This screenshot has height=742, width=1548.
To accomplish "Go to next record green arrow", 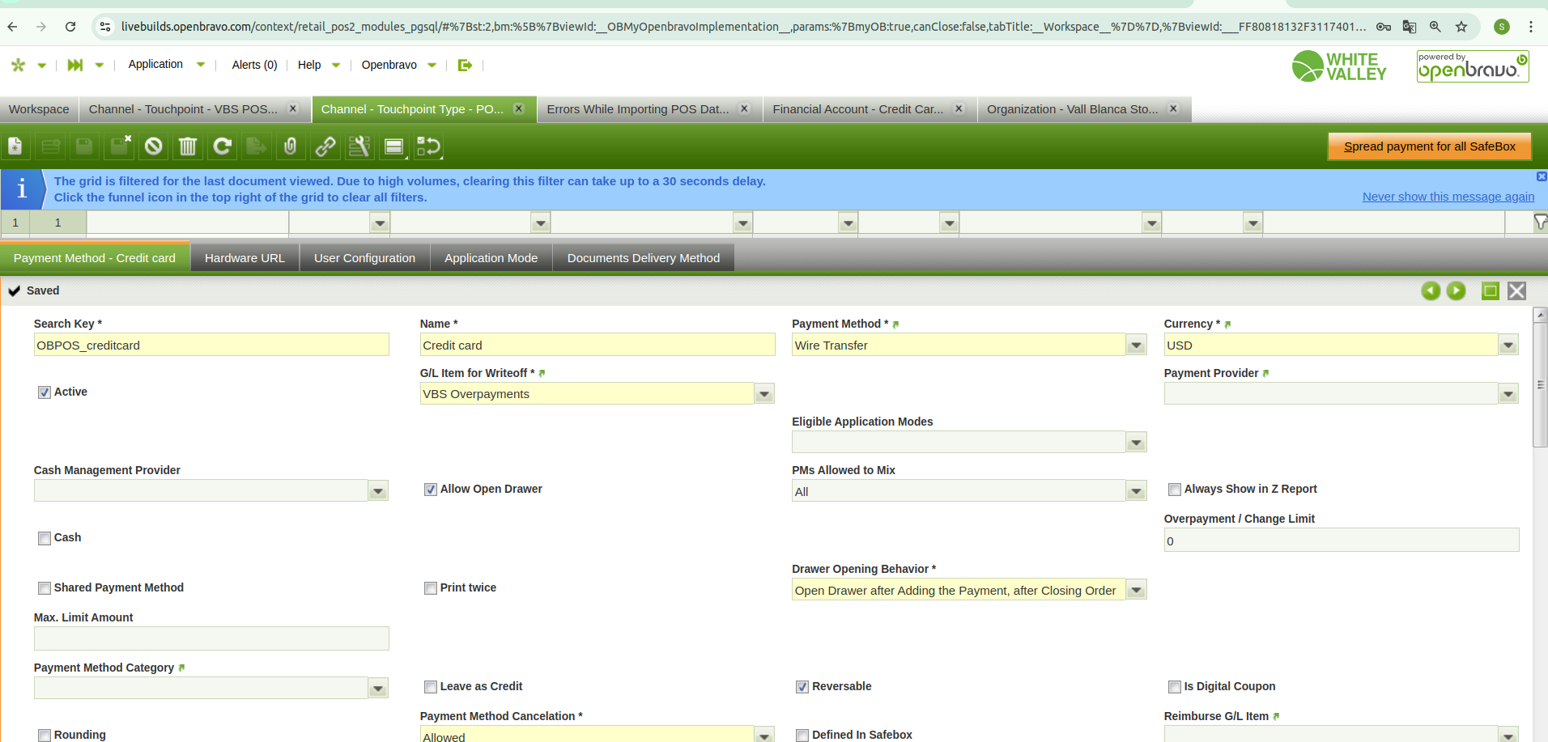I will (x=1456, y=291).
